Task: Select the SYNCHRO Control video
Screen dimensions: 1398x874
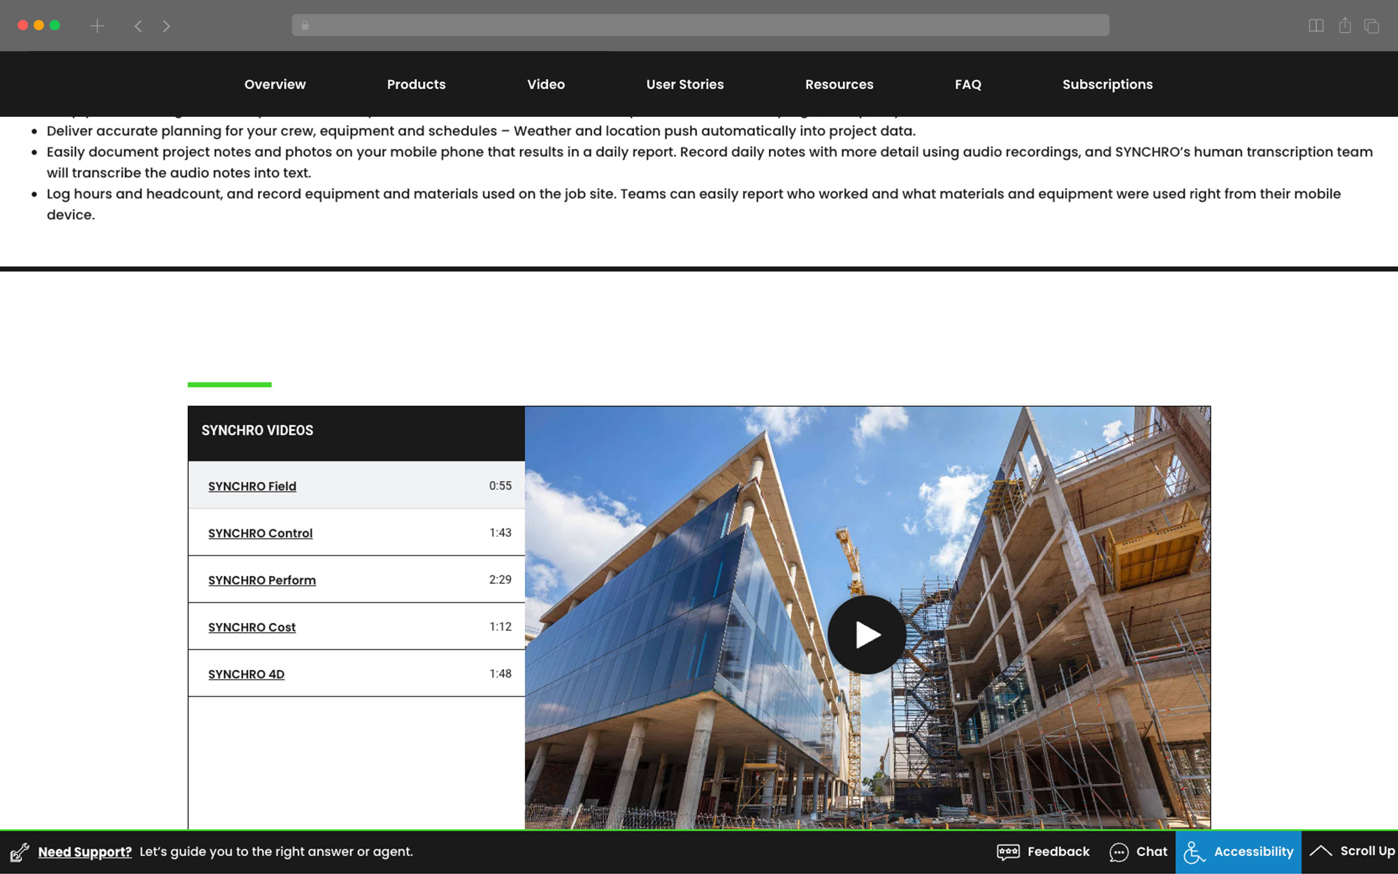Action: coord(260,533)
